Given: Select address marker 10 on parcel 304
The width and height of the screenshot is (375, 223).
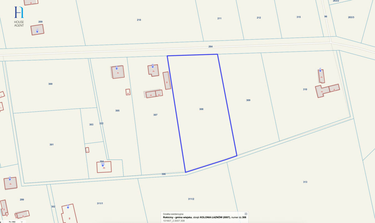Looking at the screenshot, I should [x=102, y=164].
